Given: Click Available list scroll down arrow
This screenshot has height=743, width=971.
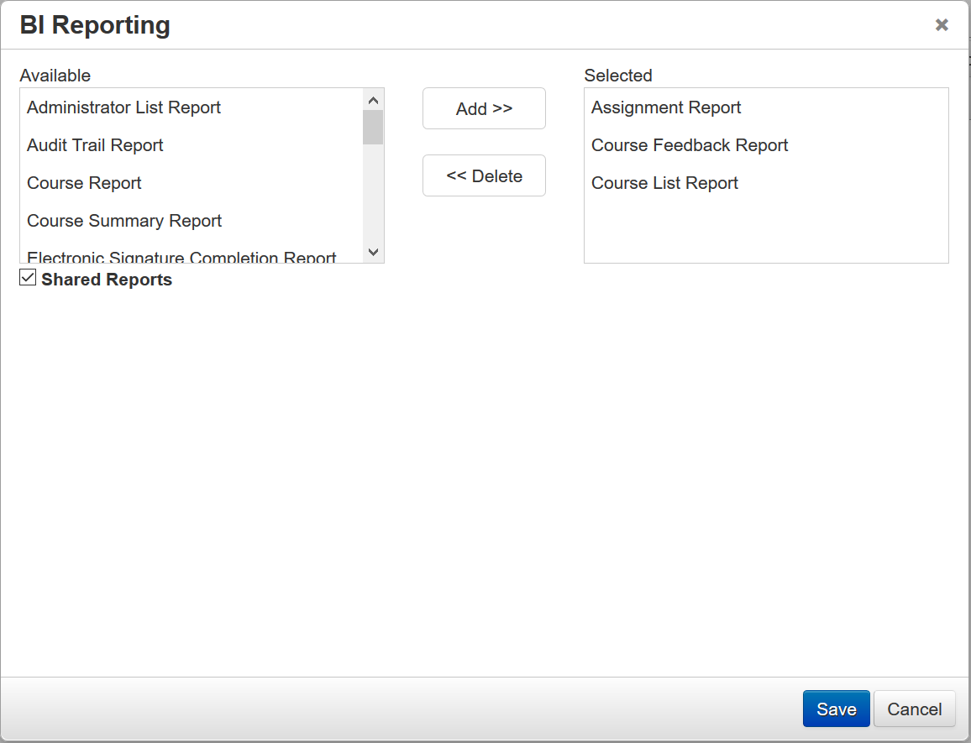Looking at the screenshot, I should [374, 252].
